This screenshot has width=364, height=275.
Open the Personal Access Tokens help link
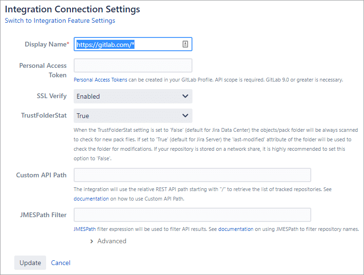pyautogui.click(x=101, y=80)
